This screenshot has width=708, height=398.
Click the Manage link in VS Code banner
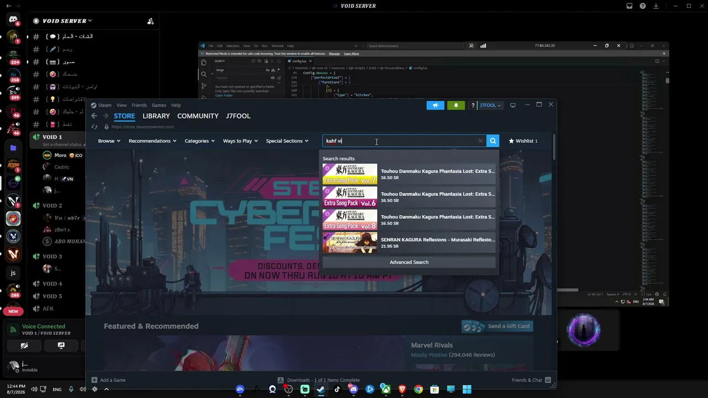pyautogui.click(x=335, y=54)
